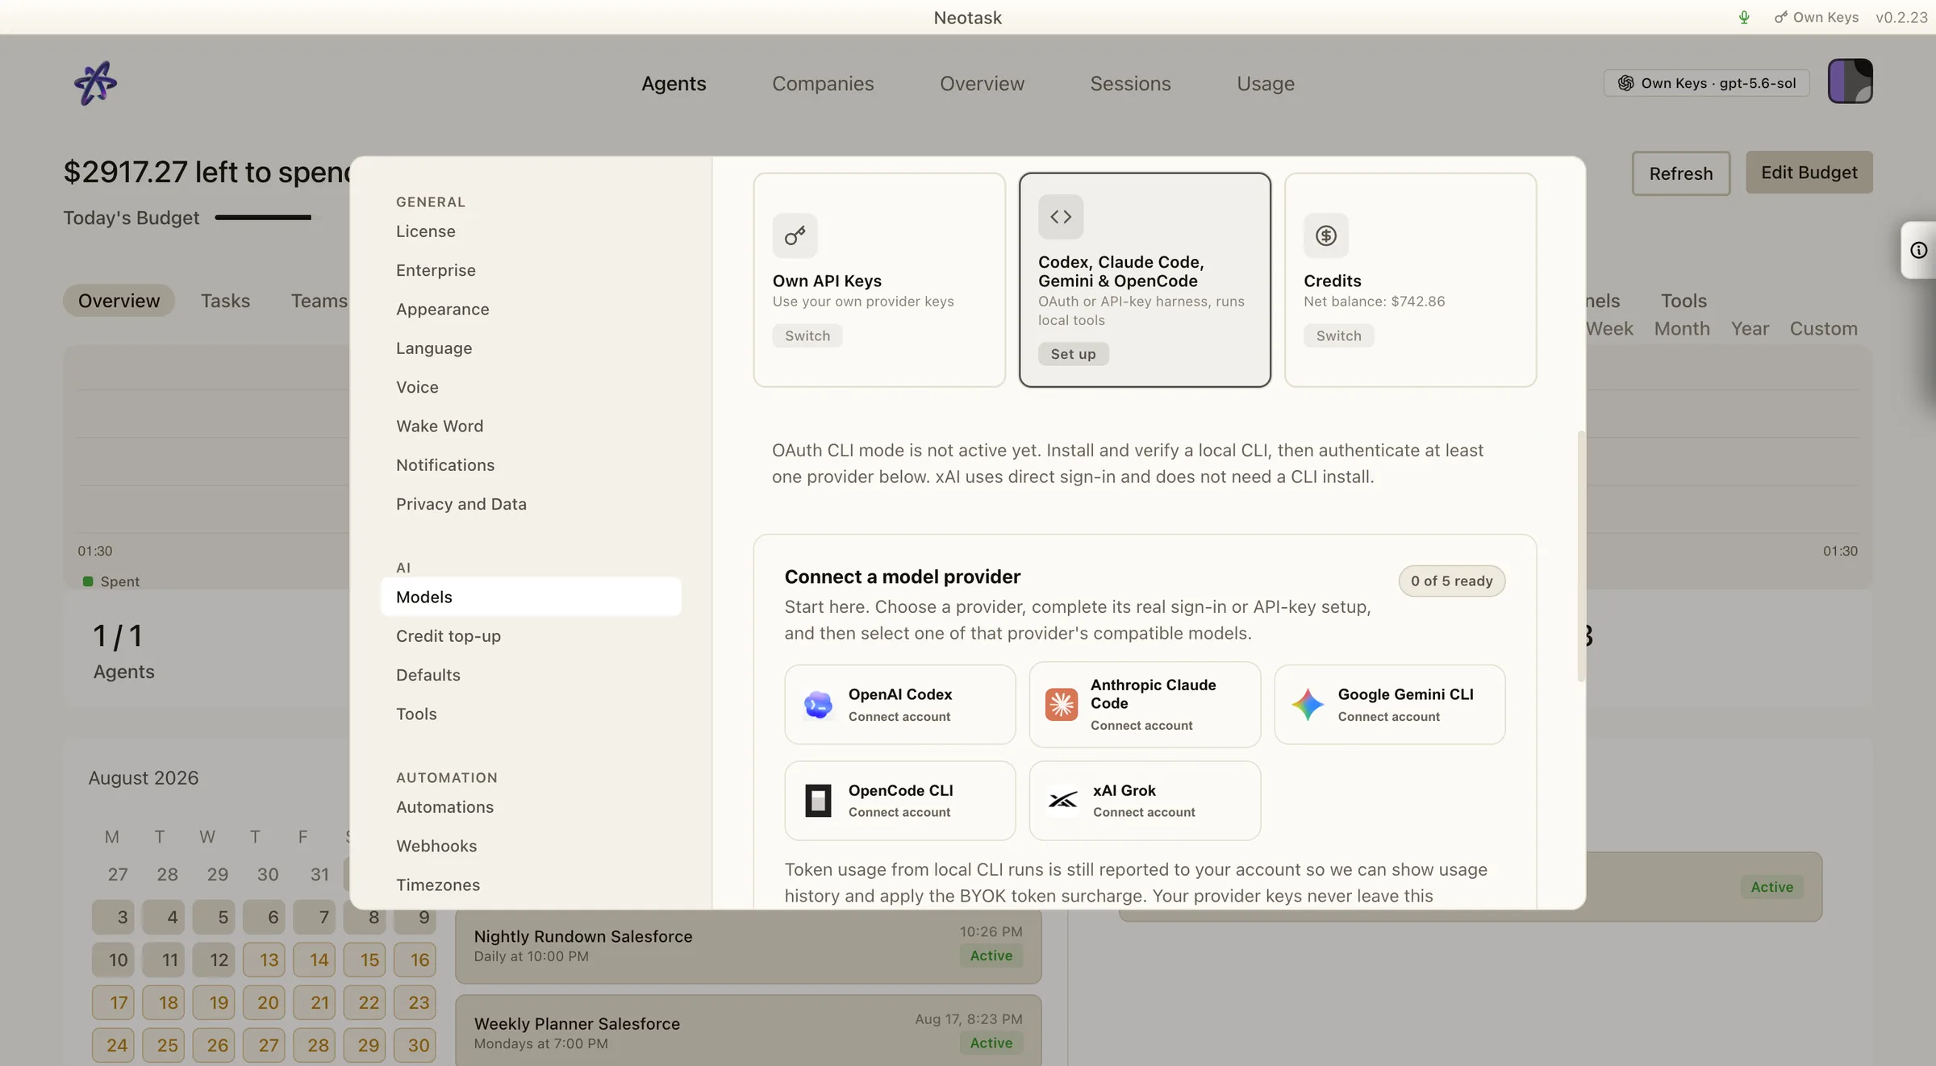Click the 0 of 5 ready badge
Image resolution: width=1936 pixels, height=1066 pixels.
coord(1451,581)
